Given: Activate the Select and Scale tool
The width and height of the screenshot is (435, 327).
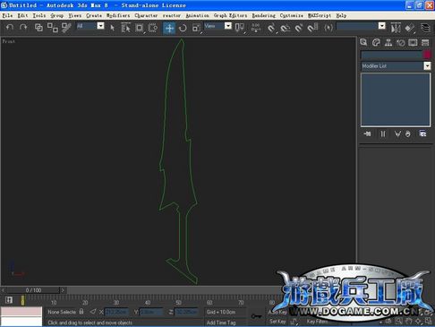Looking at the screenshot, I should click(x=196, y=28).
